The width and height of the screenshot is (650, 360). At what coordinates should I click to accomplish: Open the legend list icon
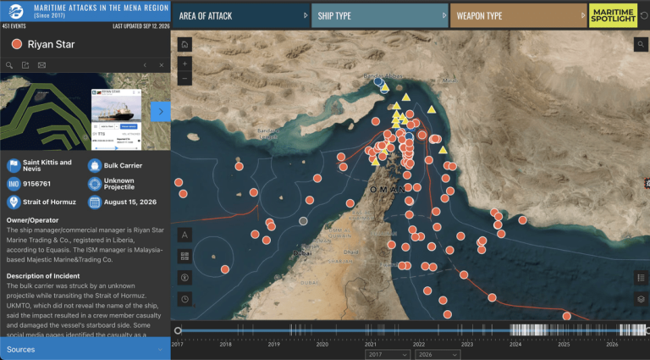(x=641, y=278)
